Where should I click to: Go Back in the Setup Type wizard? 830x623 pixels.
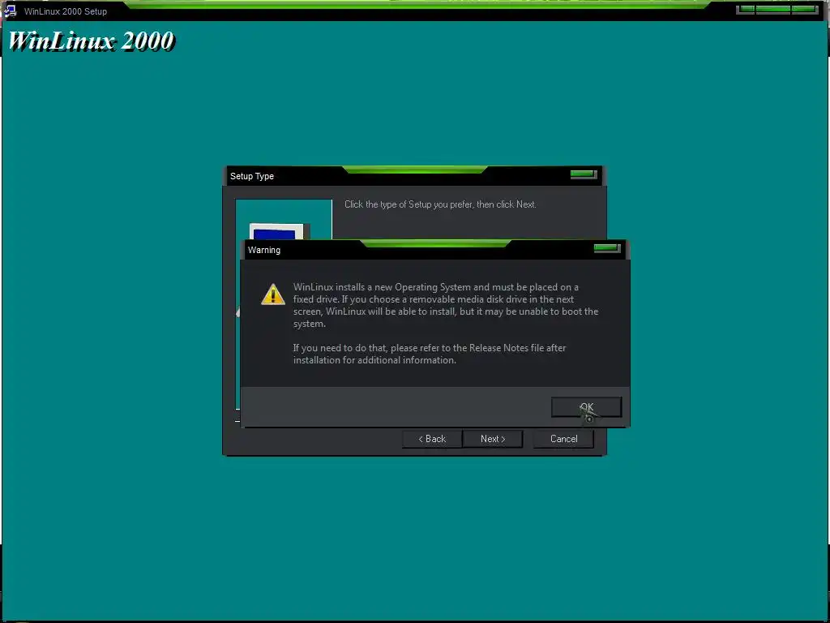[x=432, y=439]
